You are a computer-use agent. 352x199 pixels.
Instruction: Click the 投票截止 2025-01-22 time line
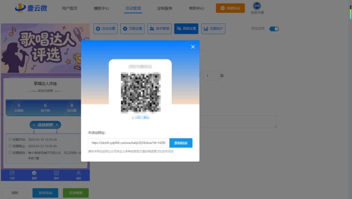(33, 146)
